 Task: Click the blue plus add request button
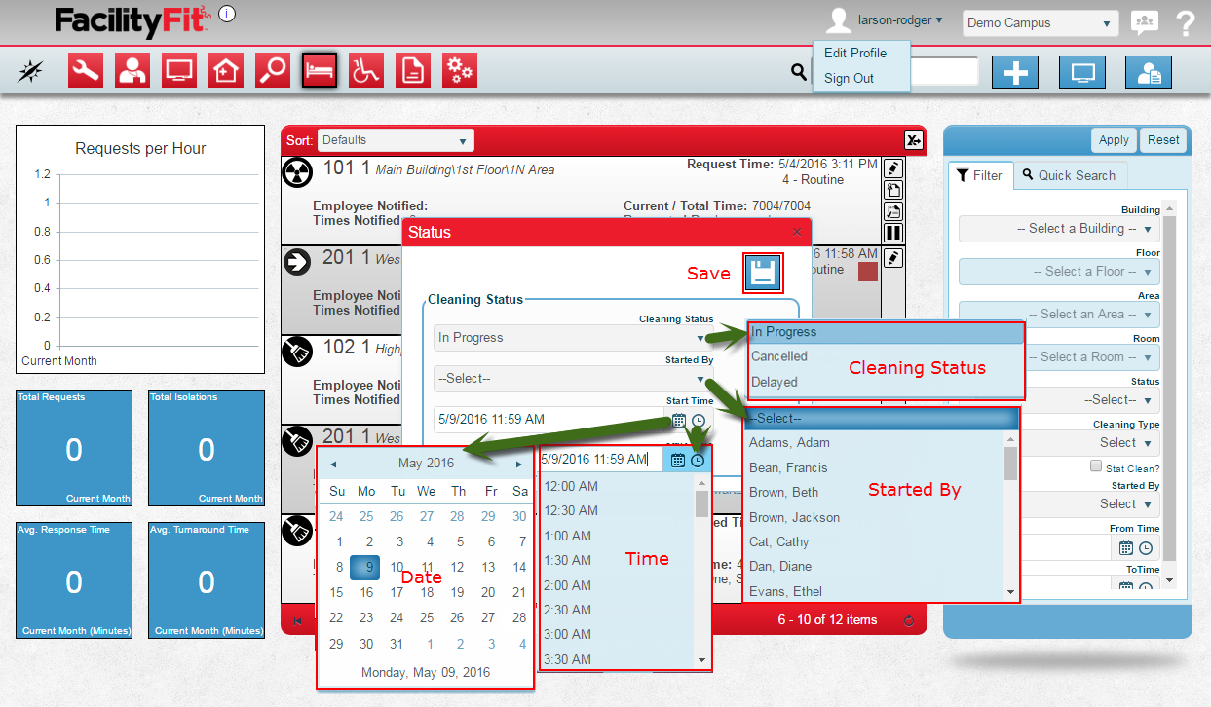click(x=1015, y=72)
